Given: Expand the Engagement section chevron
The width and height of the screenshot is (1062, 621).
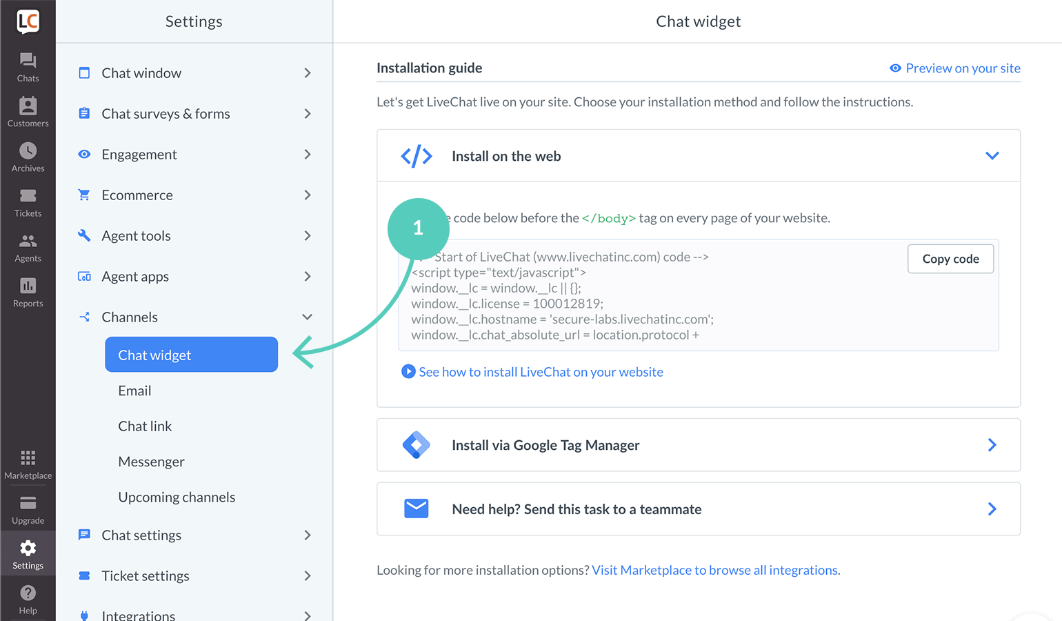Looking at the screenshot, I should pos(308,154).
